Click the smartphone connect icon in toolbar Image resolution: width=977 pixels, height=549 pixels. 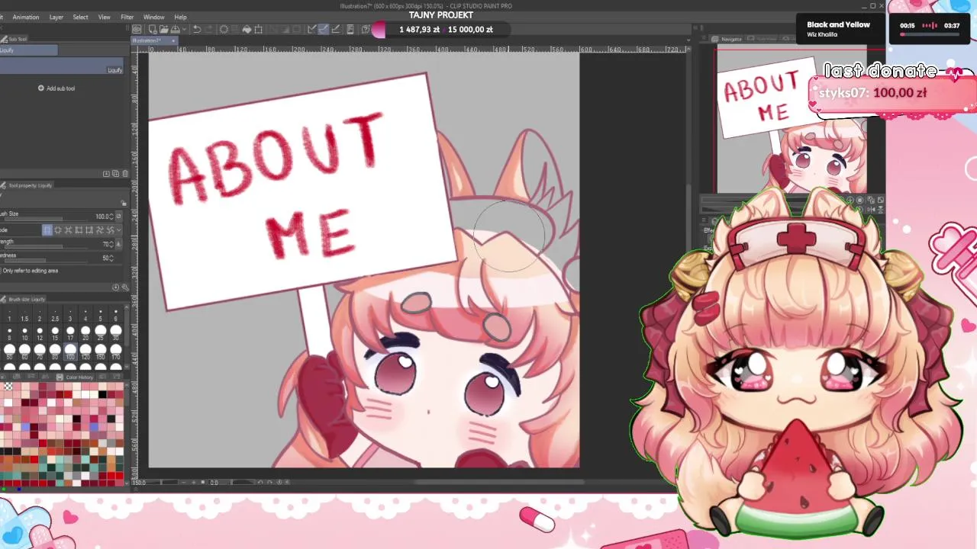[x=350, y=30]
